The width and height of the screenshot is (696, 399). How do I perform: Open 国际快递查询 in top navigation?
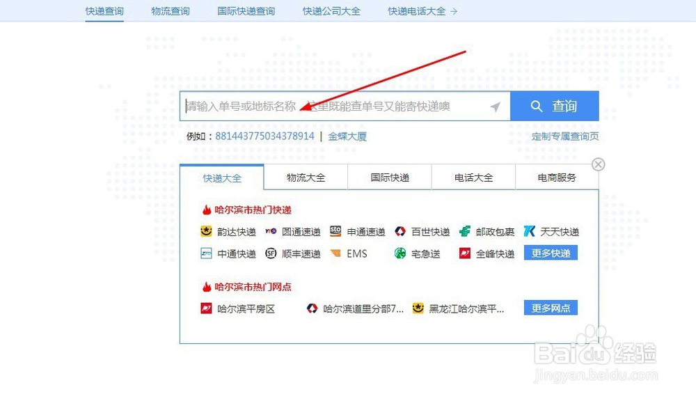click(x=246, y=11)
